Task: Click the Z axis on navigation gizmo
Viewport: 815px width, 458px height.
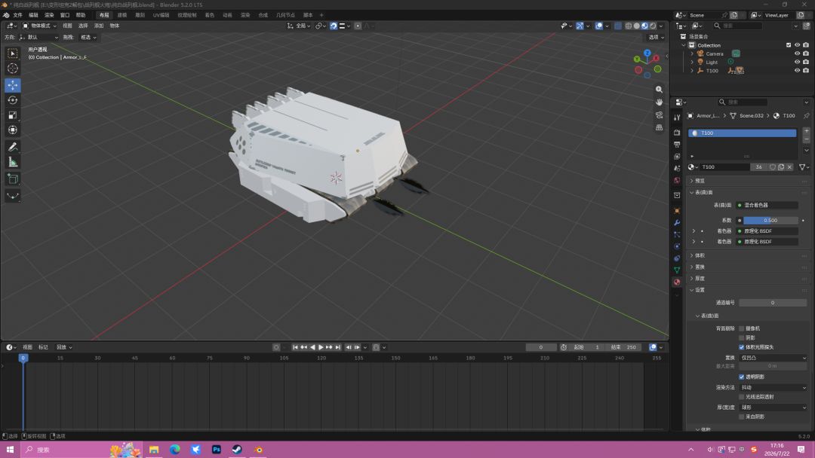Action: coord(647,53)
